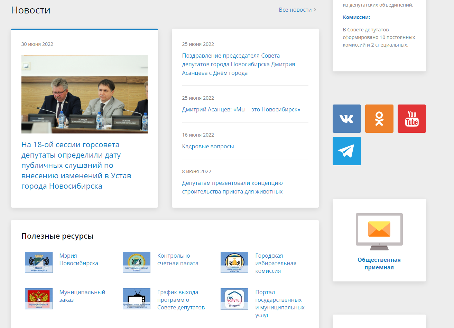Open the Telegram channel icon
The height and width of the screenshot is (328, 454).
[346, 151]
